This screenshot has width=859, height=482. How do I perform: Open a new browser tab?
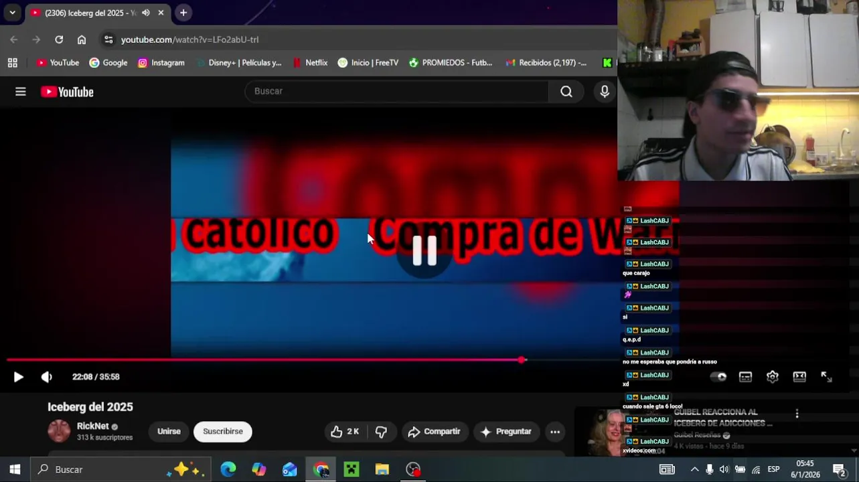183,13
